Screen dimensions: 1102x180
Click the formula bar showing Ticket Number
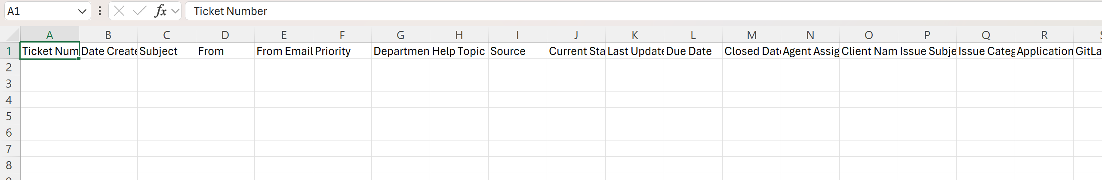tap(602, 11)
